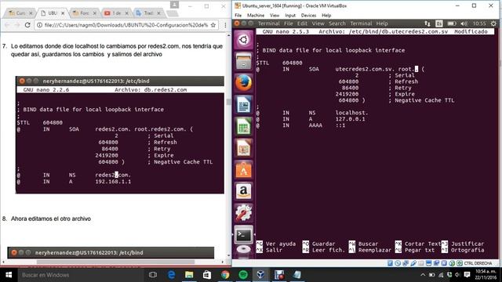Close the active UBU tab
The height and width of the screenshot is (282, 502).
click(x=63, y=13)
